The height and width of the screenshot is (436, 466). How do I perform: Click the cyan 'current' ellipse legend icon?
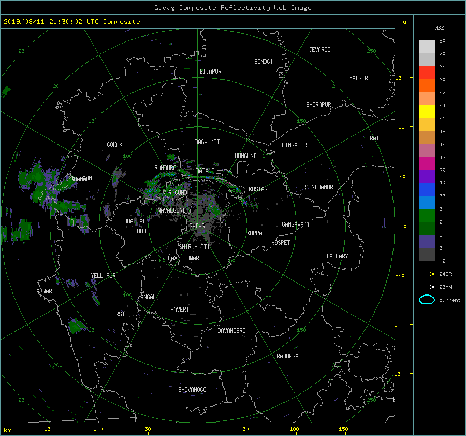click(427, 300)
